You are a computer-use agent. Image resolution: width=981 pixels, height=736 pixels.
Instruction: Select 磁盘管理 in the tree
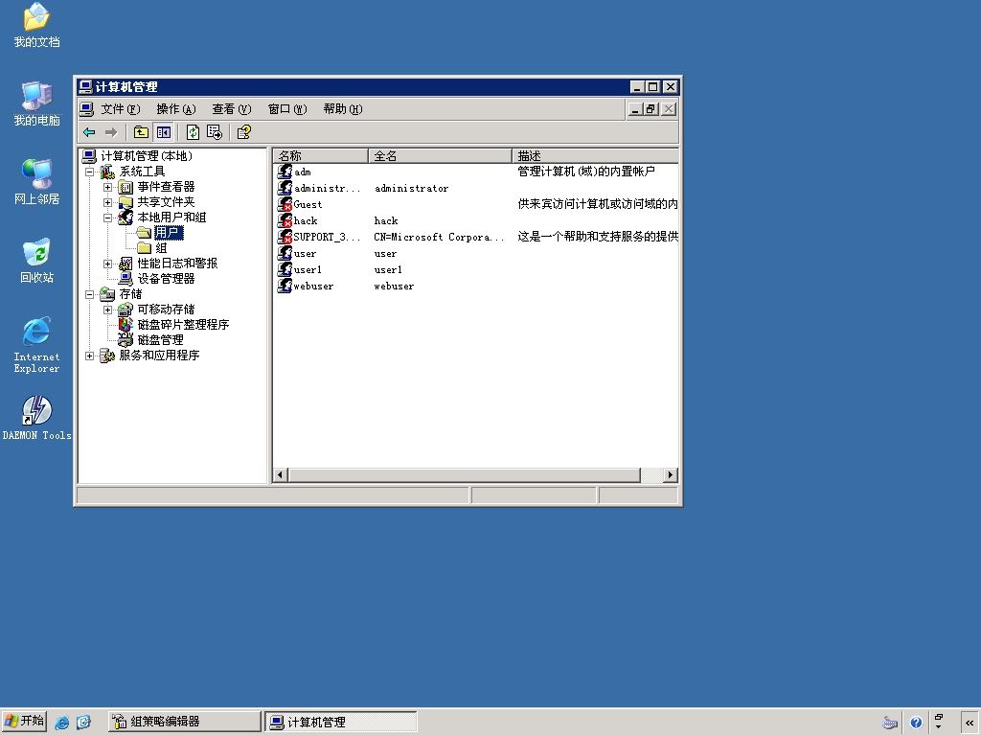[x=160, y=340]
